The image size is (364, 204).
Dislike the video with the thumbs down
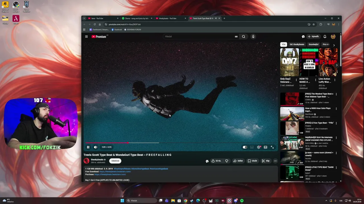(227, 161)
